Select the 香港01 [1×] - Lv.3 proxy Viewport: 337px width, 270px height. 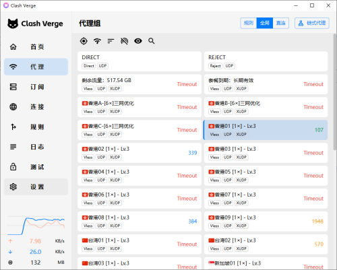coord(266,130)
